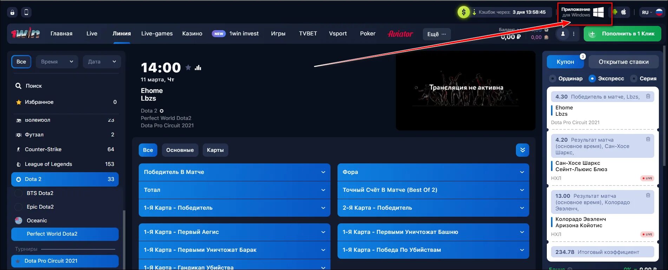
Task: Open the user profile avatar icon
Action: (x=563, y=34)
